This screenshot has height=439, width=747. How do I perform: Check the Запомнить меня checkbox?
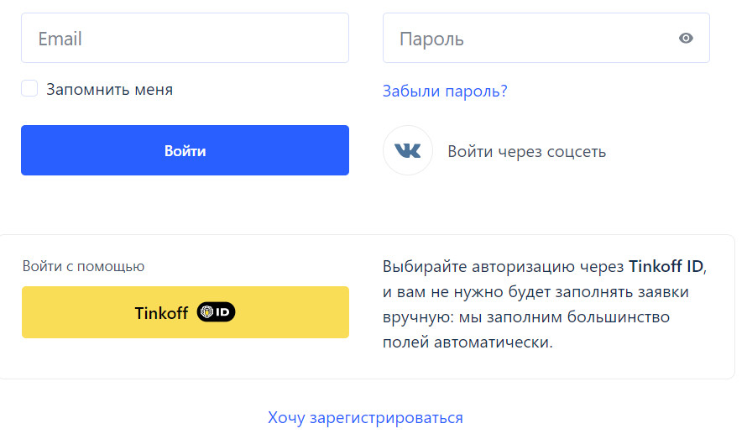point(29,88)
